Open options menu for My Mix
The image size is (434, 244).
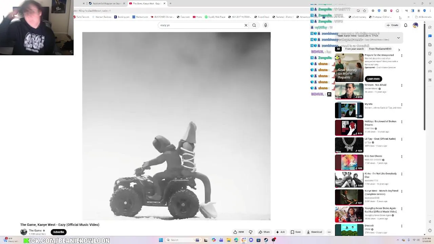[x=402, y=105]
